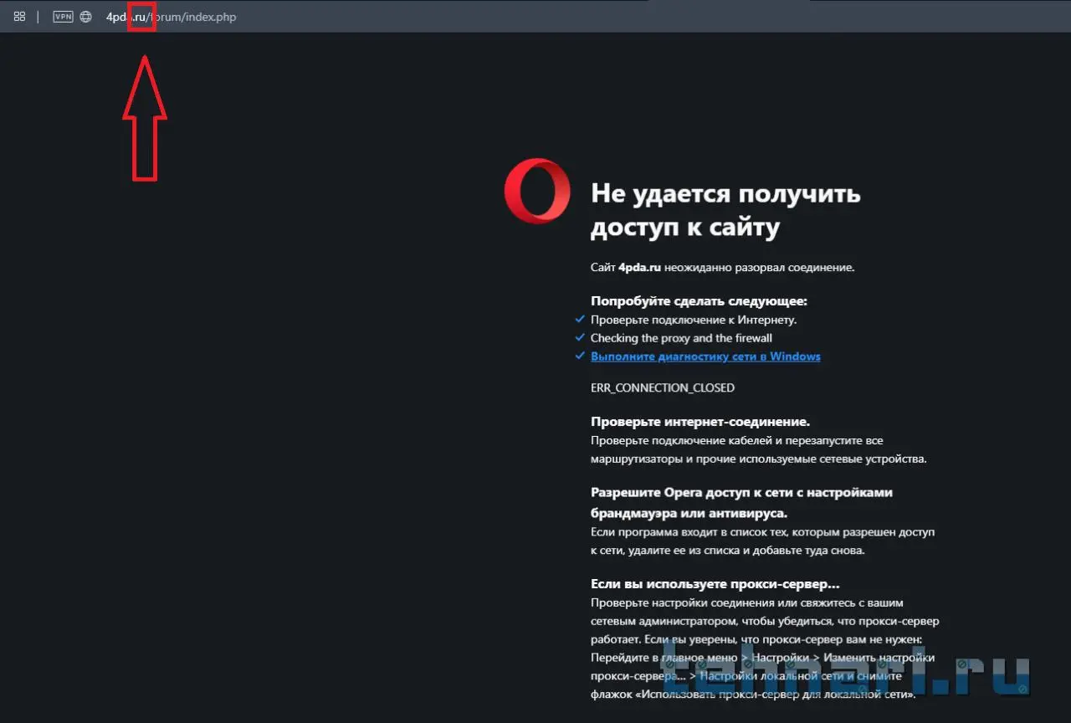Click paragraph starting "Проверьте подключение кабелей"
Image resolution: width=1071 pixels, height=723 pixels.
pyautogui.click(x=759, y=449)
